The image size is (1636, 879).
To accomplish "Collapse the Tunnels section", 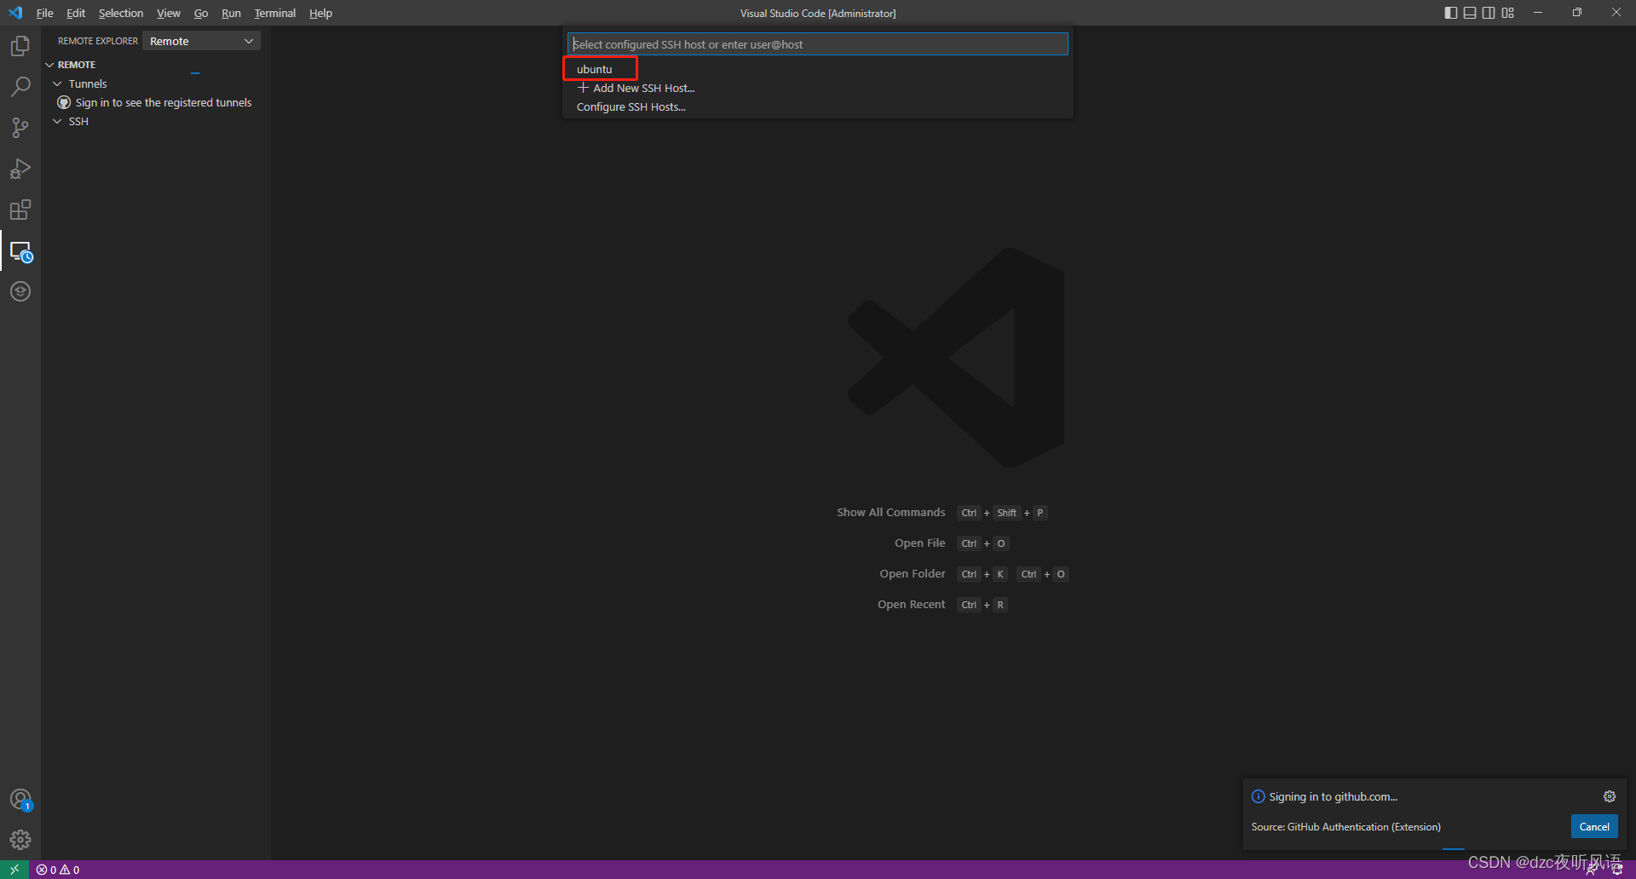I will coord(57,83).
